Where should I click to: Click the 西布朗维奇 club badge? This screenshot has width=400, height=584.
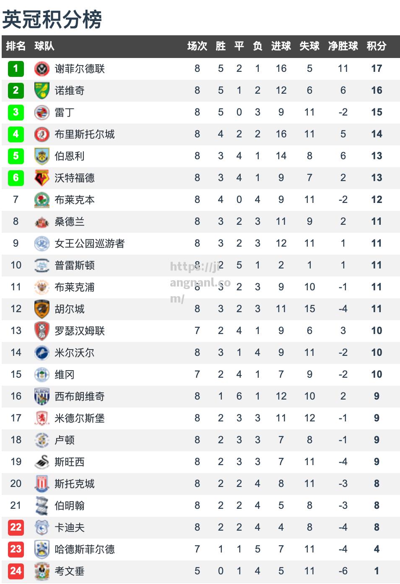pyautogui.click(x=42, y=396)
